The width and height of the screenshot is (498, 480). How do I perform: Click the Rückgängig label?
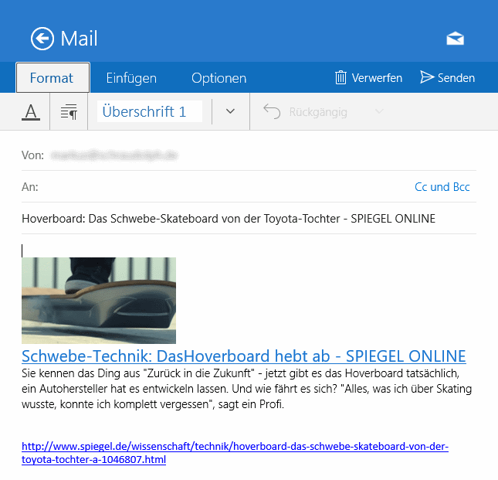(318, 112)
